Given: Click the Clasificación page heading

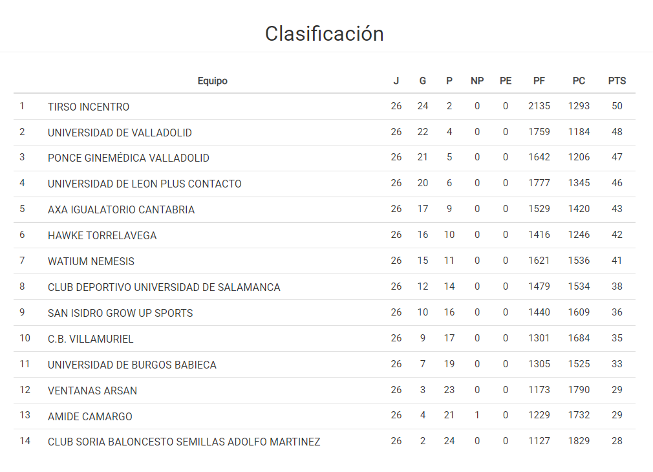Looking at the screenshot, I should pos(325,34).
